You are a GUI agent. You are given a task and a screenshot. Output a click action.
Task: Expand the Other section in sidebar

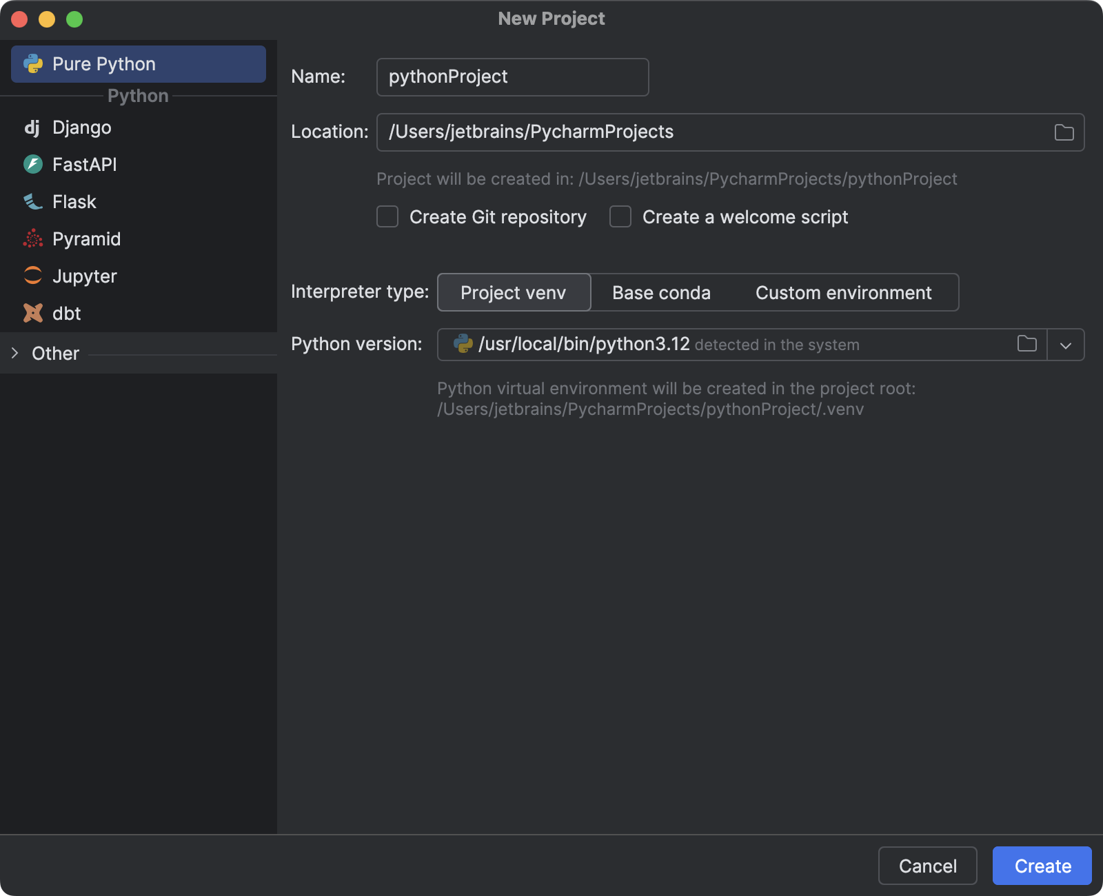[x=14, y=353]
